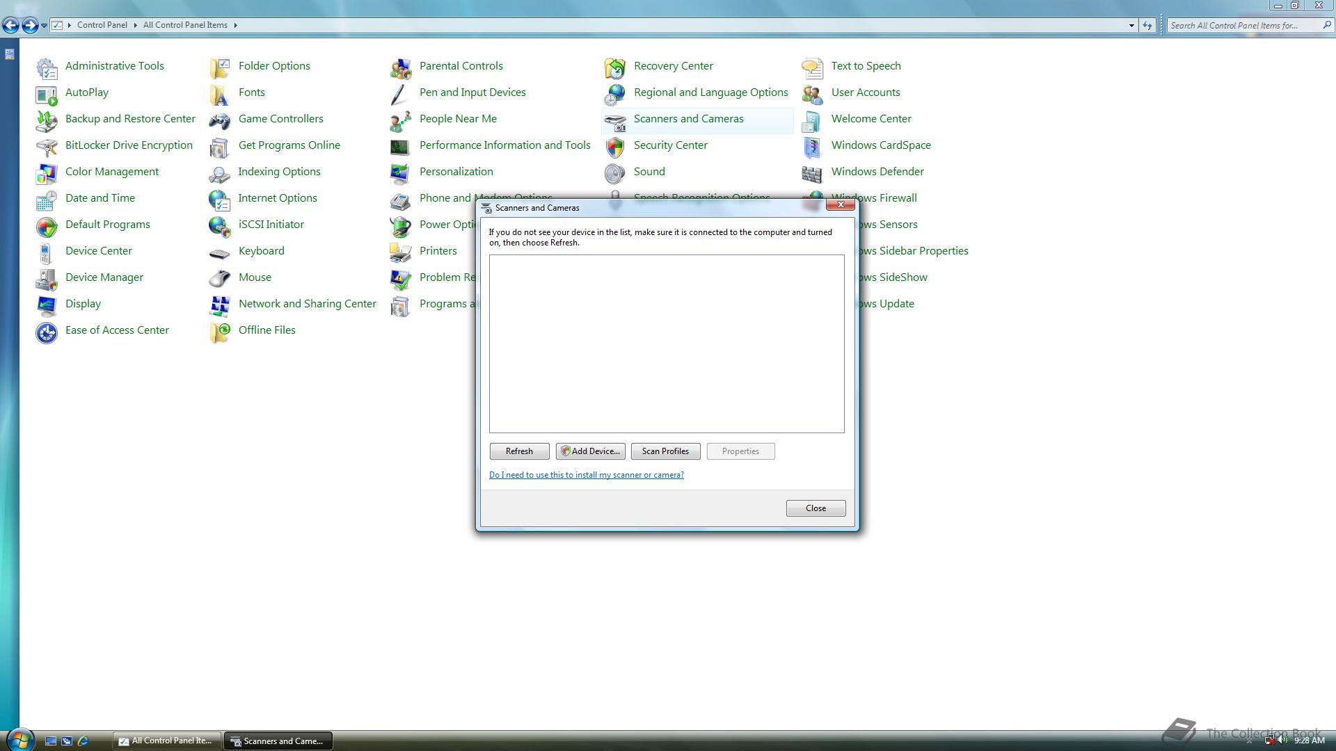
Task: Open the Default Programs icon
Action: coord(47,226)
